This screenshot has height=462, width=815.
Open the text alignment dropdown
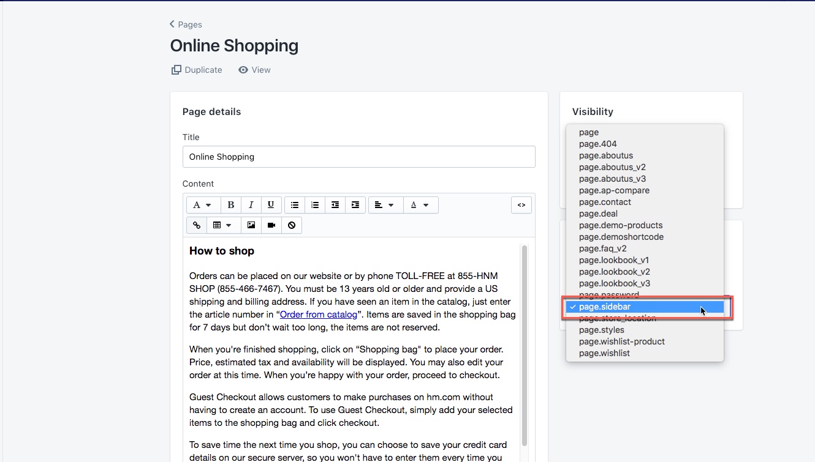pyautogui.click(x=385, y=205)
